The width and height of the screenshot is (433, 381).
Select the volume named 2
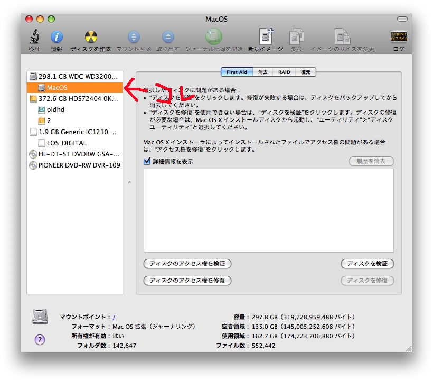(x=74, y=120)
